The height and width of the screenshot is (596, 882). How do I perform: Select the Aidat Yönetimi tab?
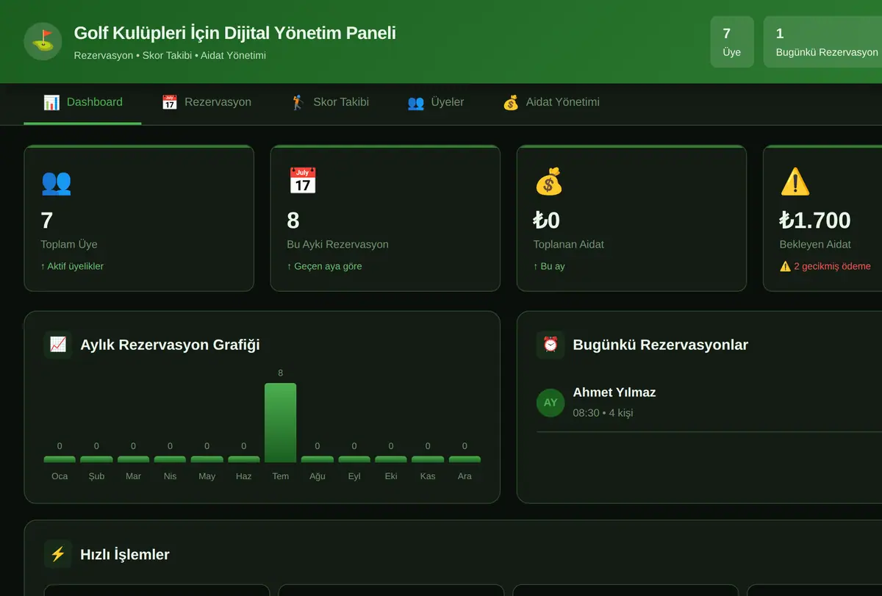coord(551,103)
